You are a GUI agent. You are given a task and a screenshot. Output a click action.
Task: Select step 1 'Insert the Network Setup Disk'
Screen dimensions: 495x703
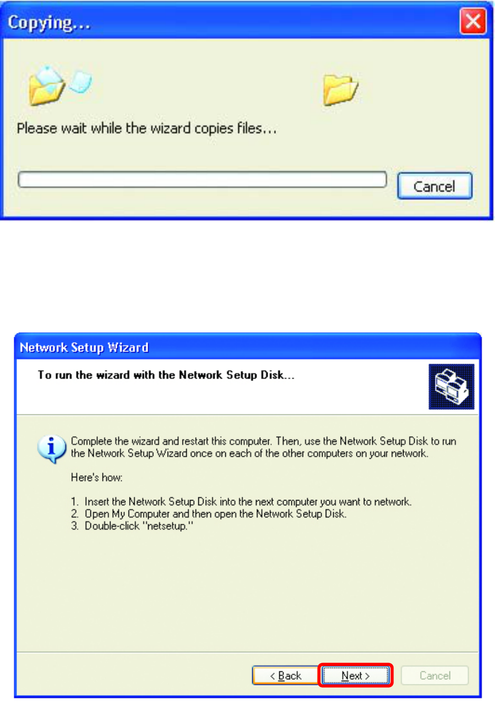pyautogui.click(x=241, y=502)
